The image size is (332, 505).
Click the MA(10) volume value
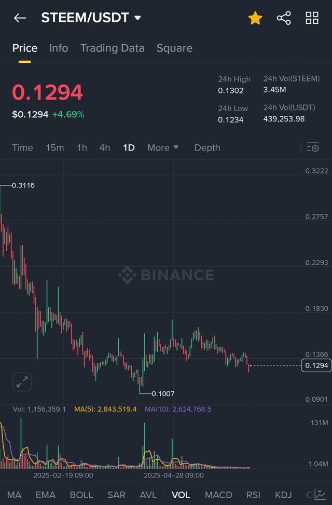178,410
